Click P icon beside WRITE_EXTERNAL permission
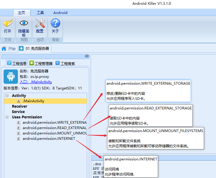Image resolution: width=216 pixels, height=178 pixels. (x=18, y=122)
